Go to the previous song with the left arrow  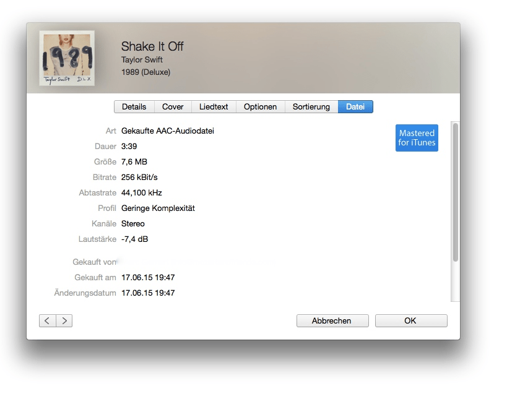tap(48, 320)
